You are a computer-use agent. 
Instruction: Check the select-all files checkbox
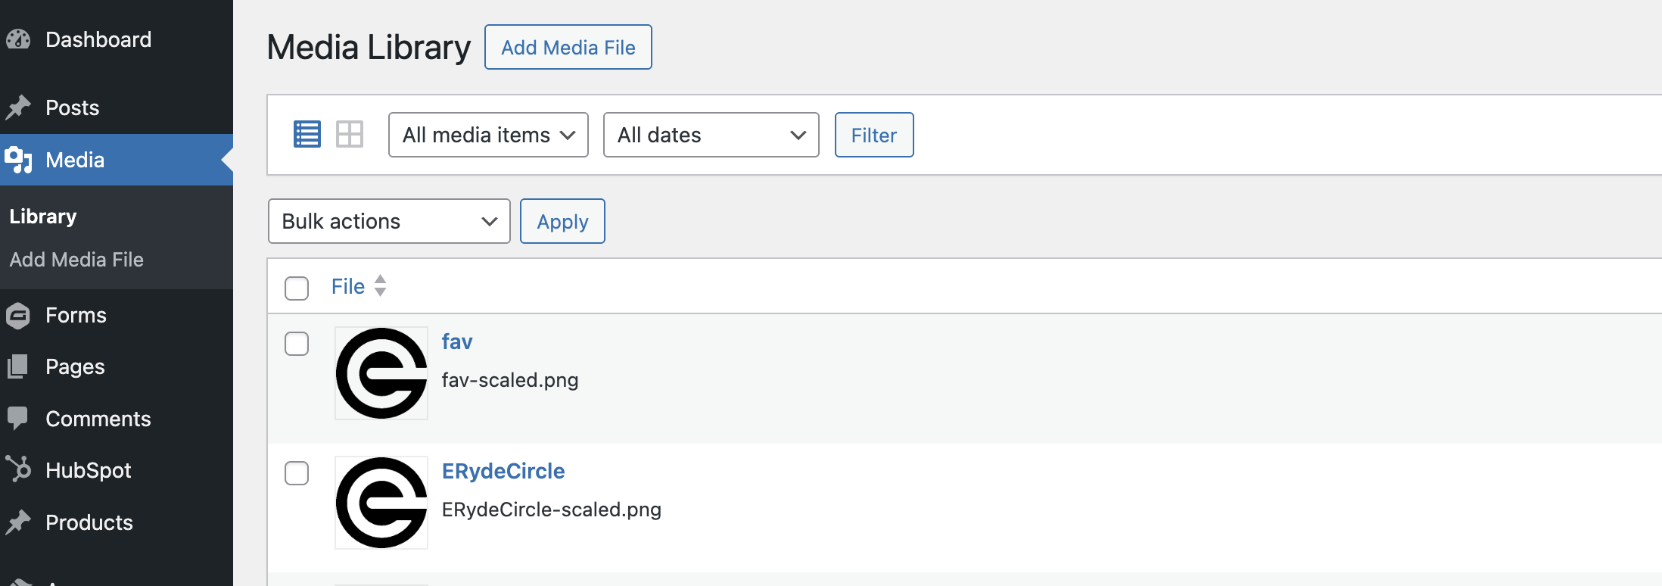pyautogui.click(x=296, y=288)
